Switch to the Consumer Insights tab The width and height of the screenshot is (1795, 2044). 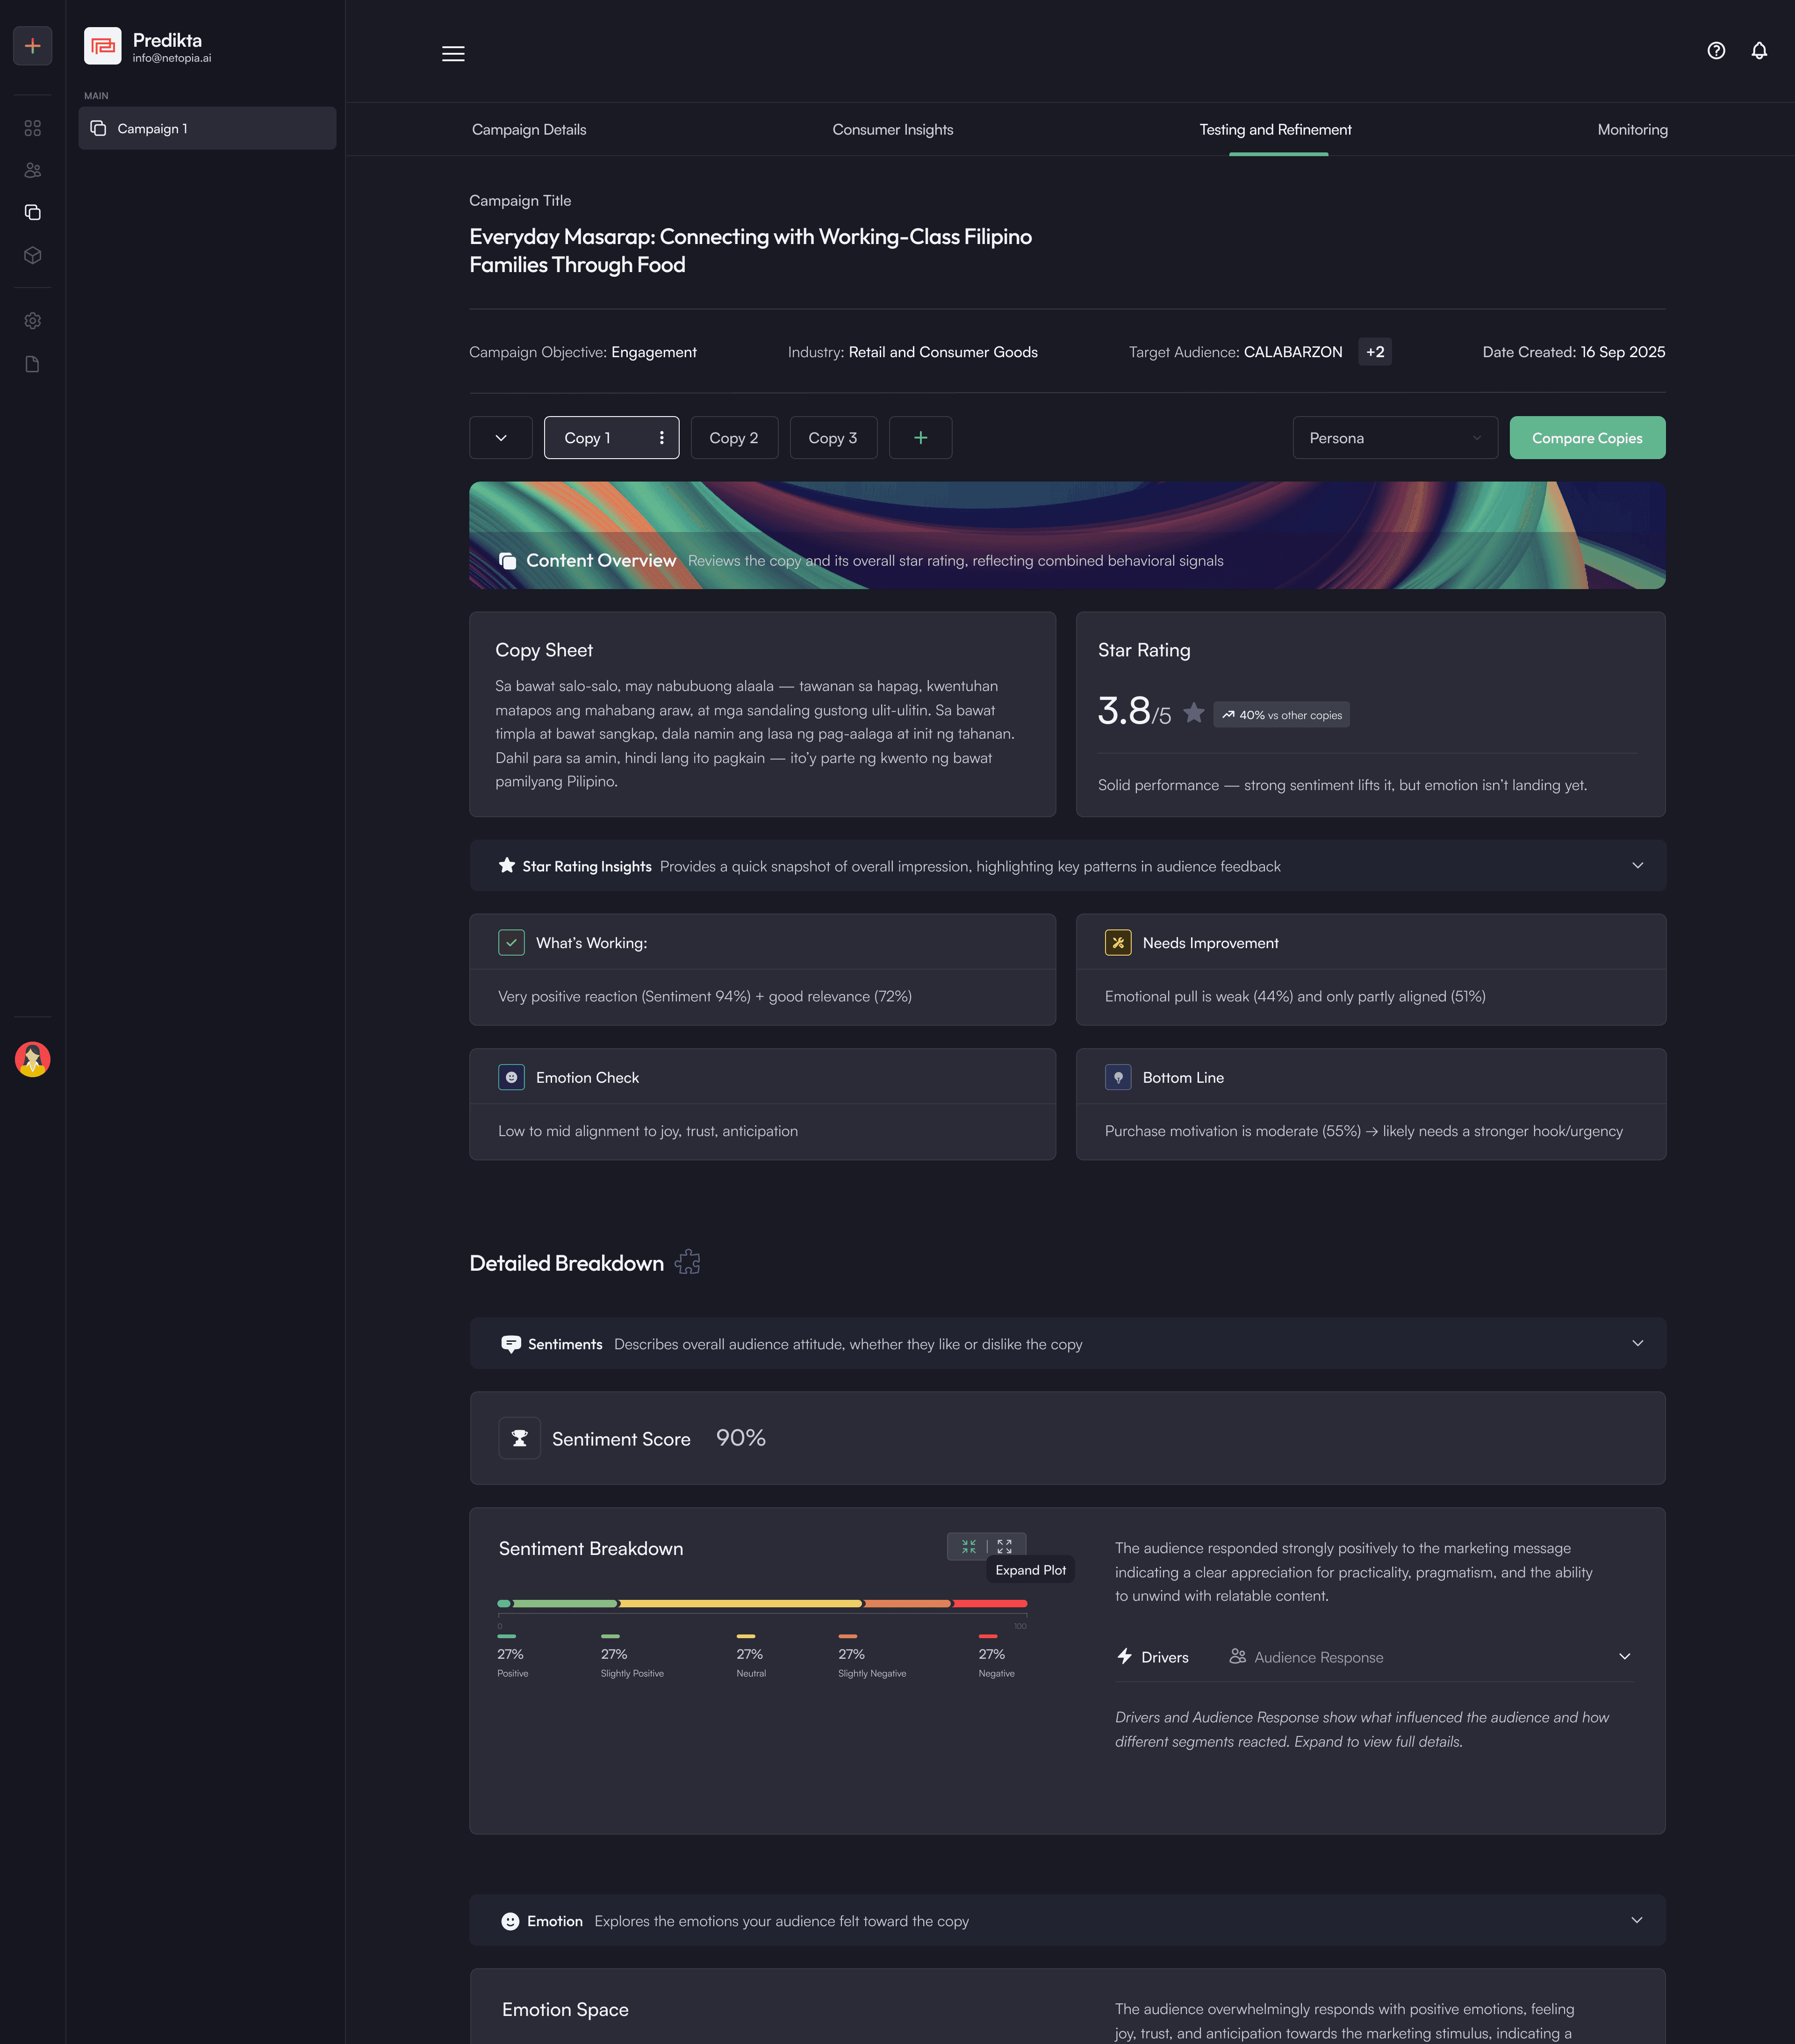pos(892,130)
